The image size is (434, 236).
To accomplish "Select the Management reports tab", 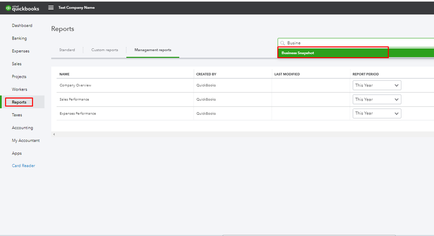I will click(153, 50).
